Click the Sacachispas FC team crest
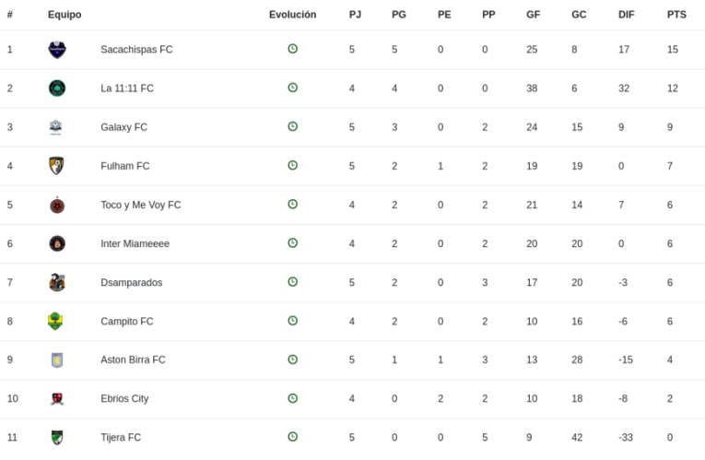This screenshot has height=460, width=705. tap(57, 50)
